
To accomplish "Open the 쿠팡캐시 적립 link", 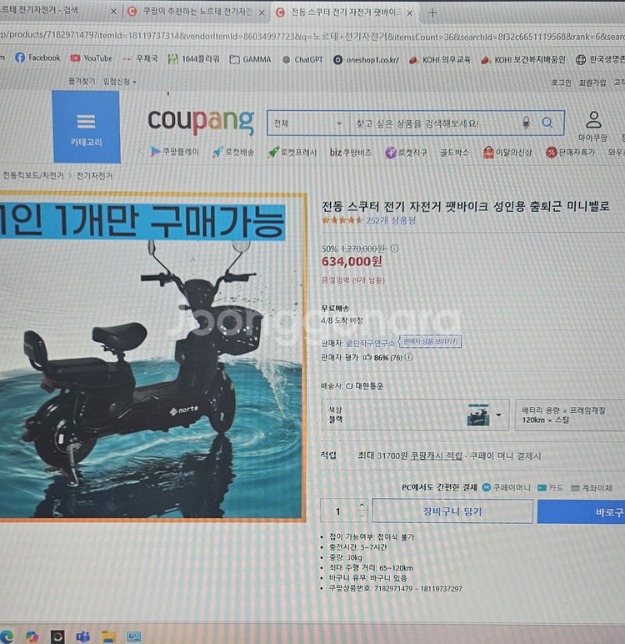I will [x=436, y=455].
